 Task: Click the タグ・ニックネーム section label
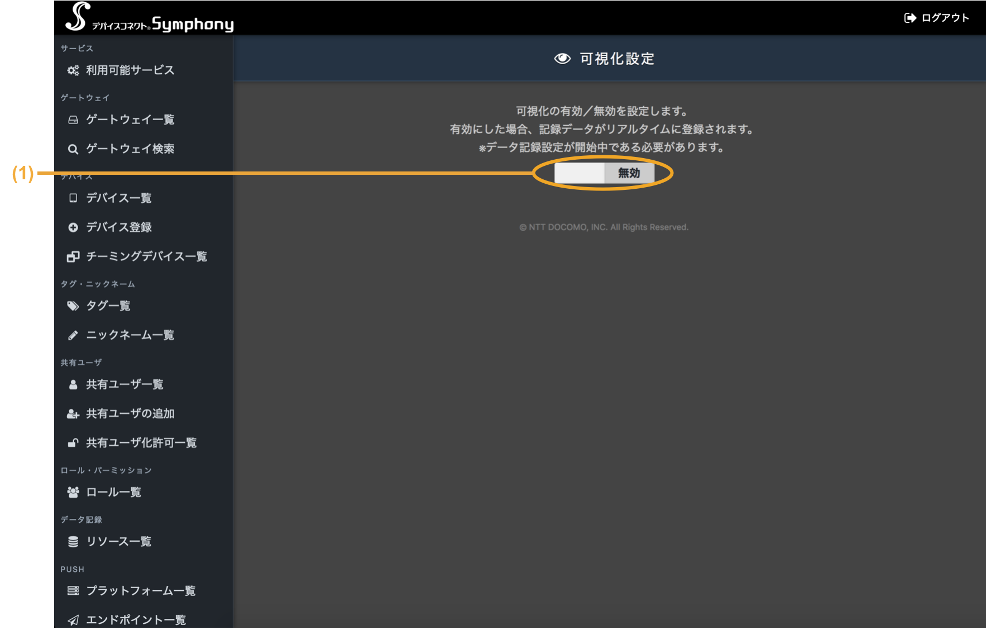98,284
